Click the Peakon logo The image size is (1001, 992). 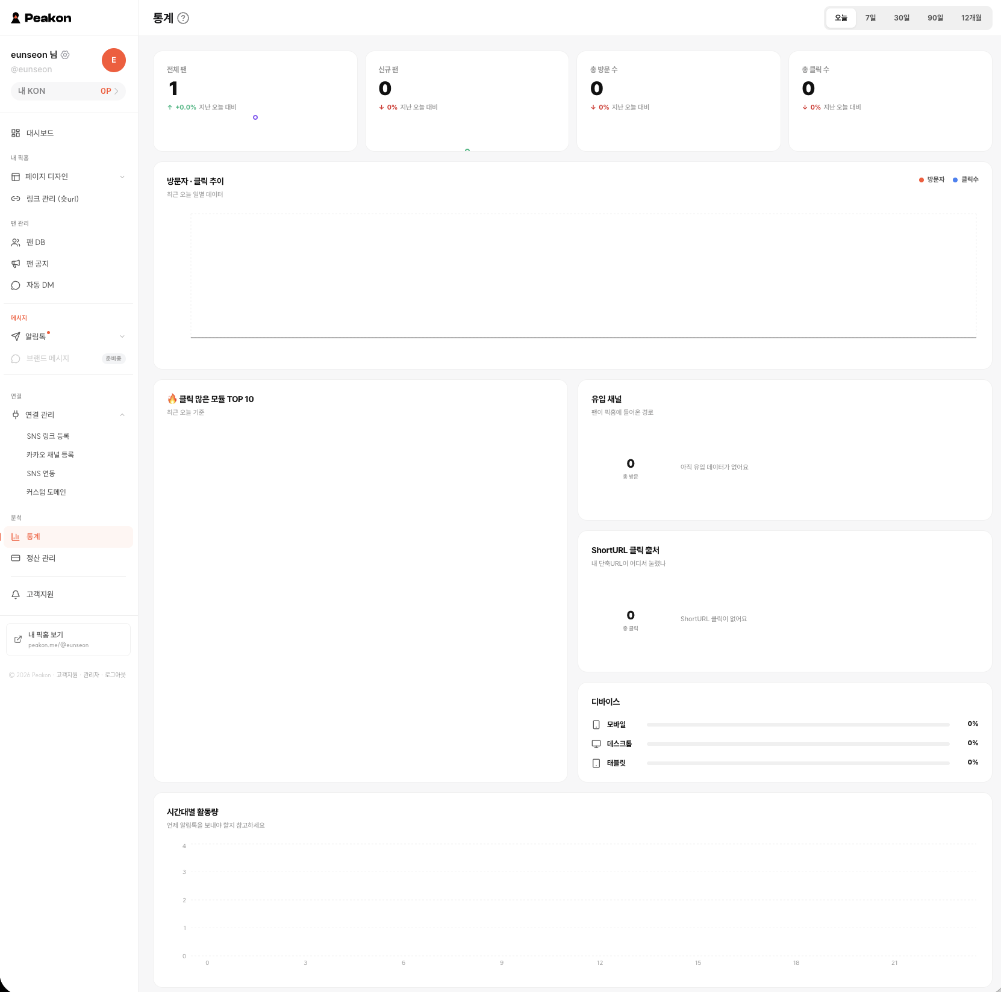click(x=41, y=18)
